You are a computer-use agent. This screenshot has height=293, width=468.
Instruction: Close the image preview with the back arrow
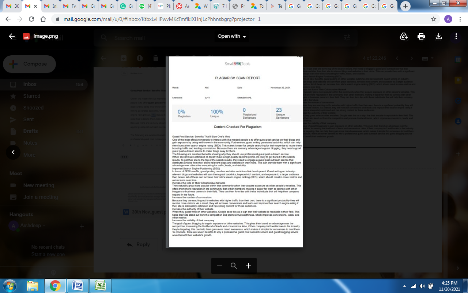[x=12, y=36]
